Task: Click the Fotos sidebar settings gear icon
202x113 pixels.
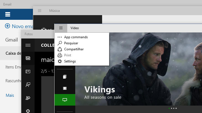Action: [x=28, y=111]
